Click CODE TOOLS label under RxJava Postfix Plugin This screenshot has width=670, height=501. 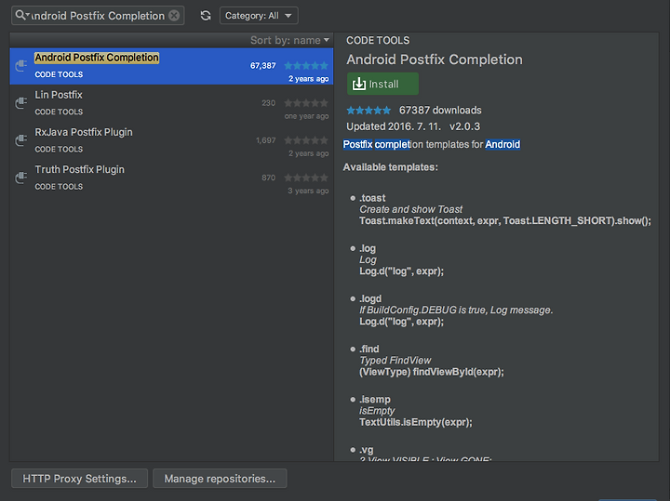59,149
